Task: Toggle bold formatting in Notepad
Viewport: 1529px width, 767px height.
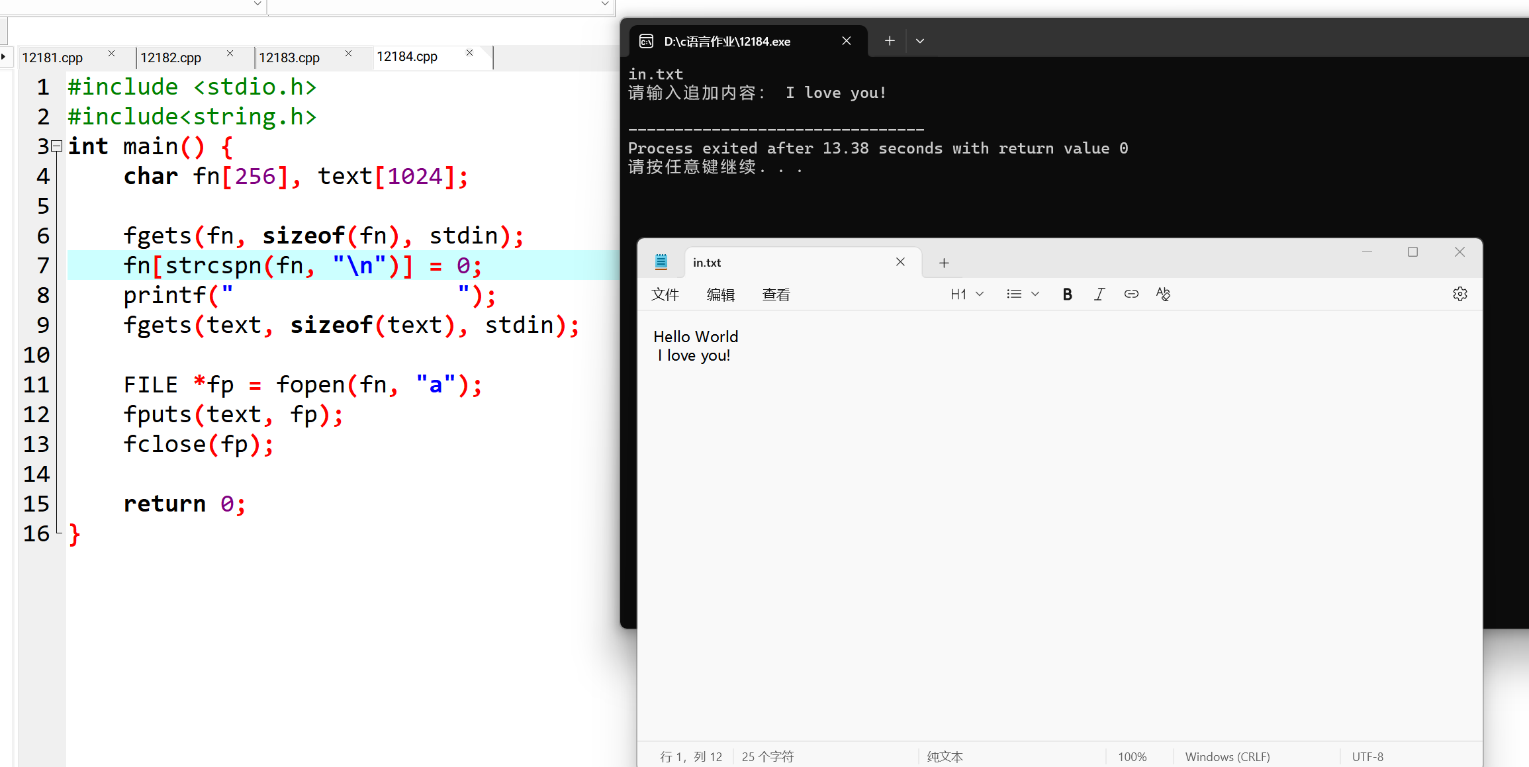Action: [x=1067, y=294]
